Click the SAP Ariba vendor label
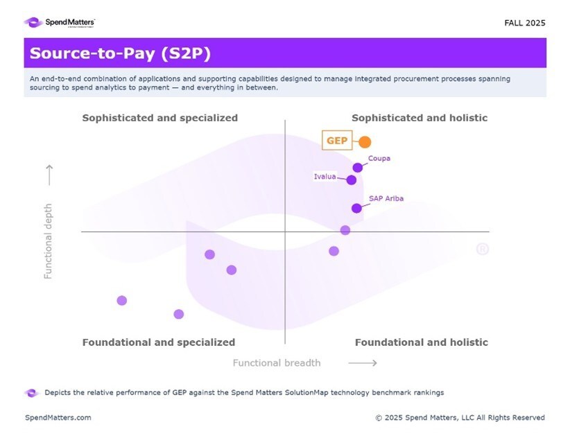Viewport: 570px width, 445px height. click(386, 199)
